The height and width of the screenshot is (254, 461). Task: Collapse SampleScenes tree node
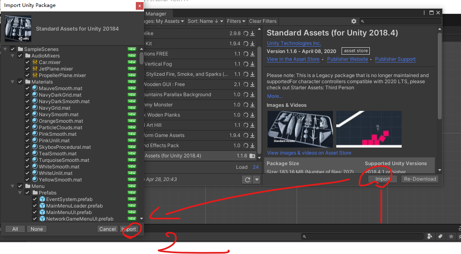point(5,49)
